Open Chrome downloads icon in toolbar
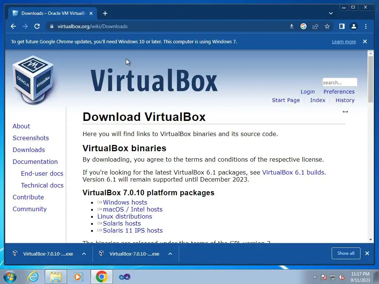 pyautogui.click(x=292, y=26)
